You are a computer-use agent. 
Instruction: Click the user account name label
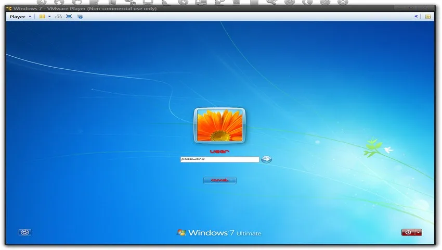219,152
